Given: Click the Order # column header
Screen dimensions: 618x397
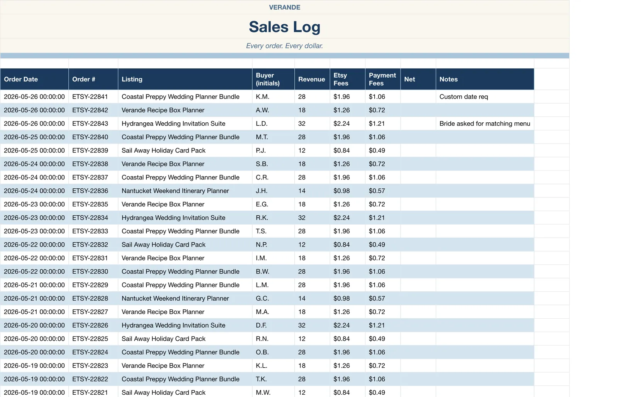Looking at the screenshot, I should pyautogui.click(x=93, y=79).
